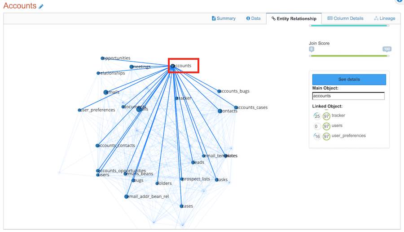Open the Column Details tab
This screenshot has height=232, width=404.
345,18
